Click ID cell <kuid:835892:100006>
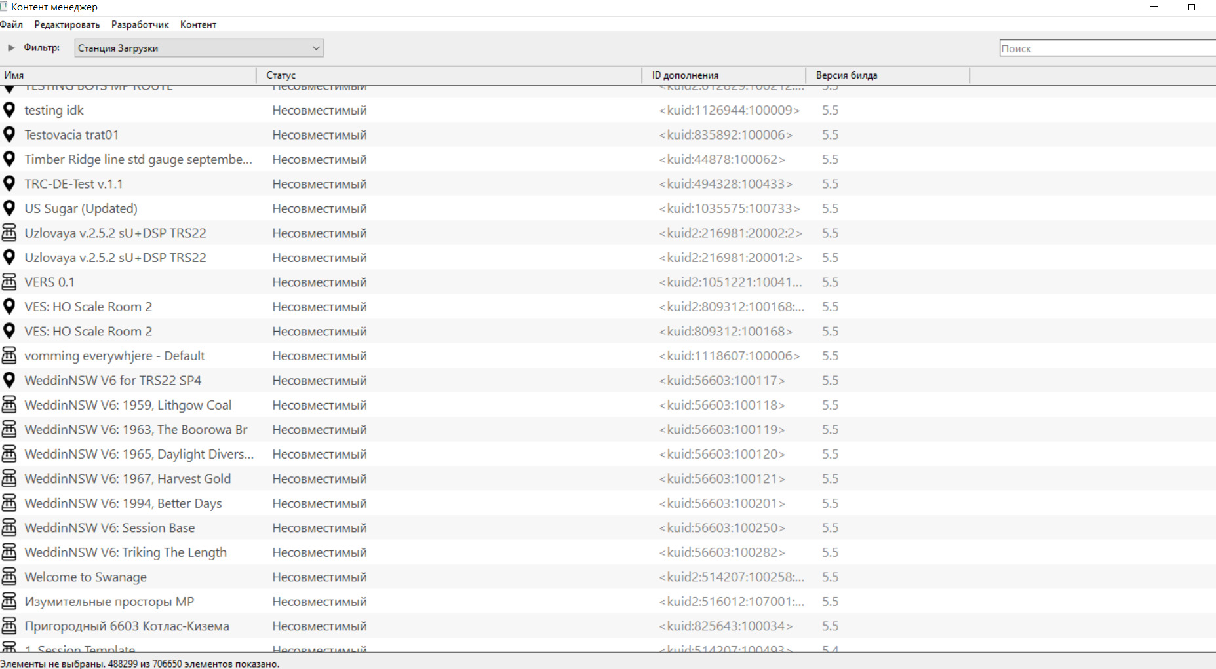The height and width of the screenshot is (669, 1216). (726, 135)
